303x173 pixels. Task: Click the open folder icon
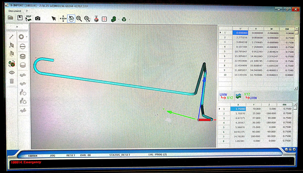(x=10, y=18)
